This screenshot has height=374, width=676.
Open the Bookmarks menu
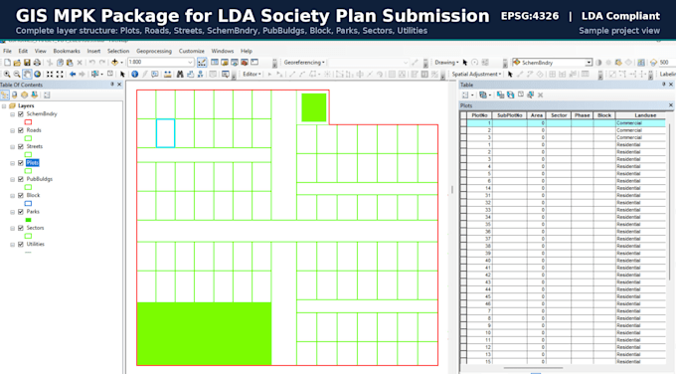(67, 51)
